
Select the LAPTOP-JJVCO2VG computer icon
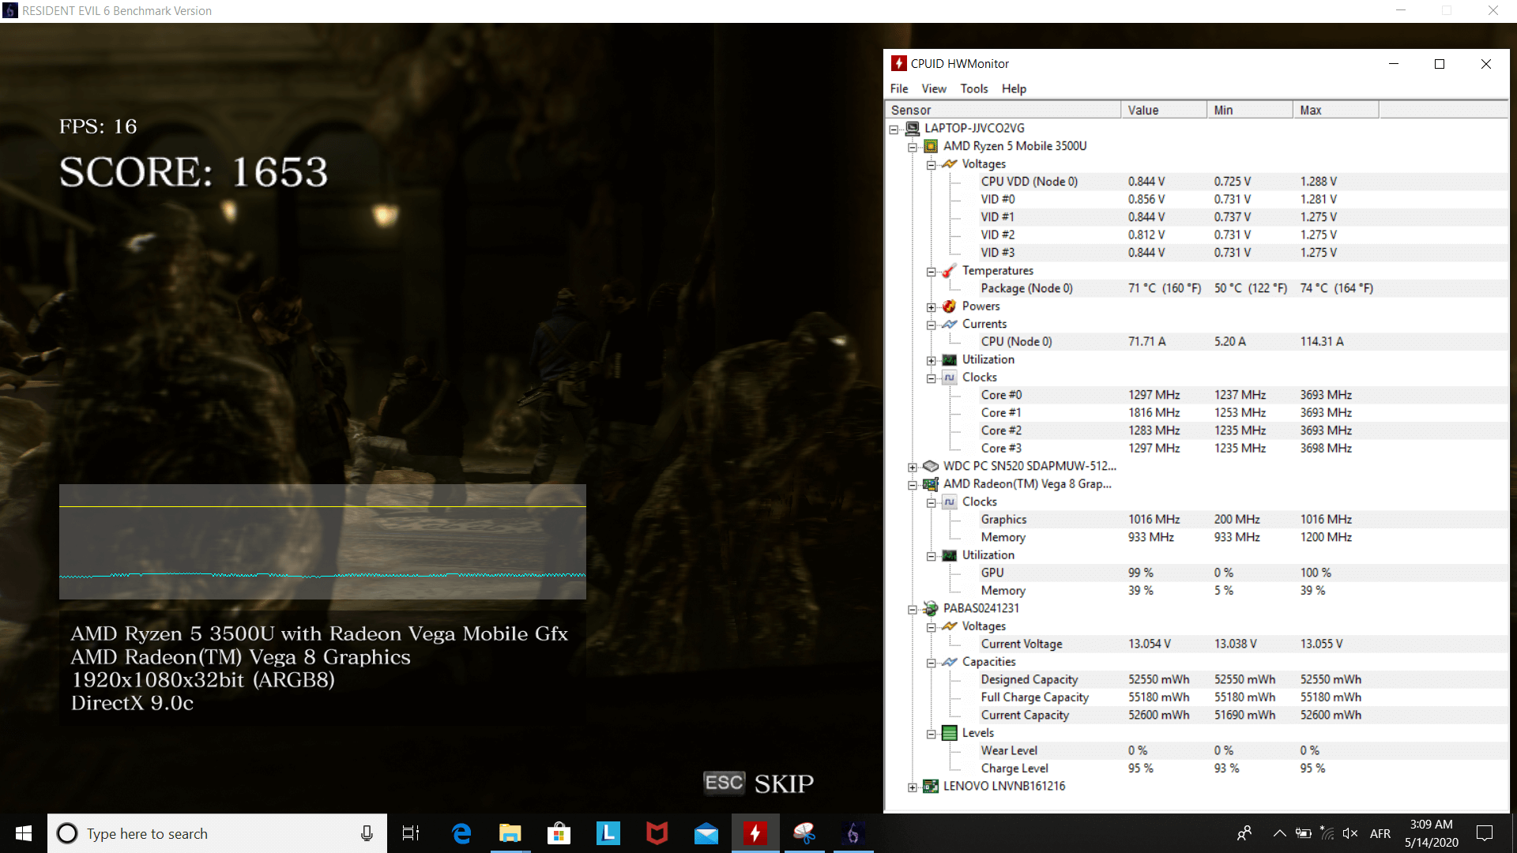[913, 128]
